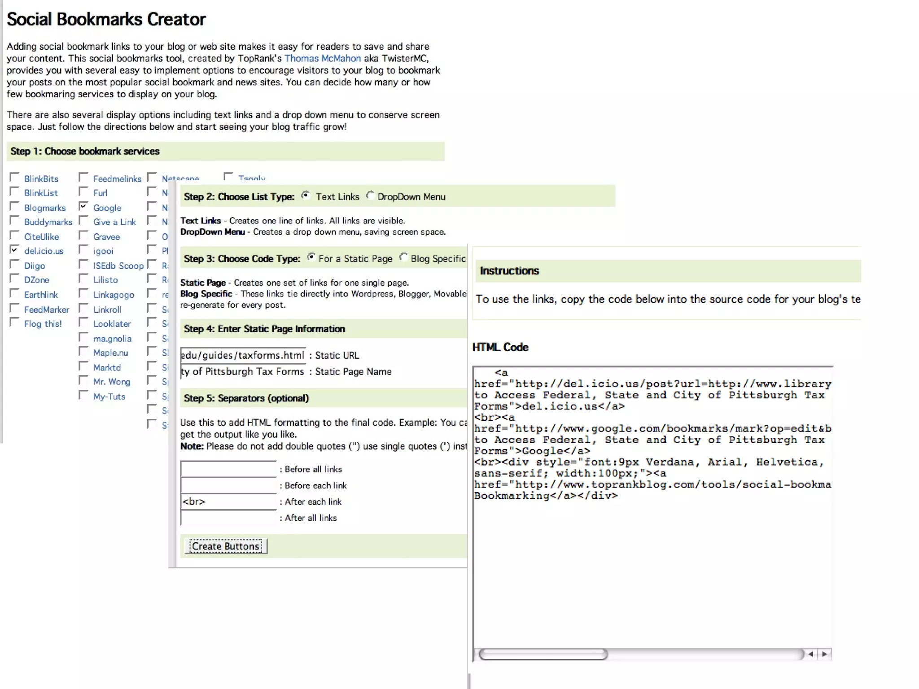
Task: Focus the Static Page Name field
Action: 243,371
